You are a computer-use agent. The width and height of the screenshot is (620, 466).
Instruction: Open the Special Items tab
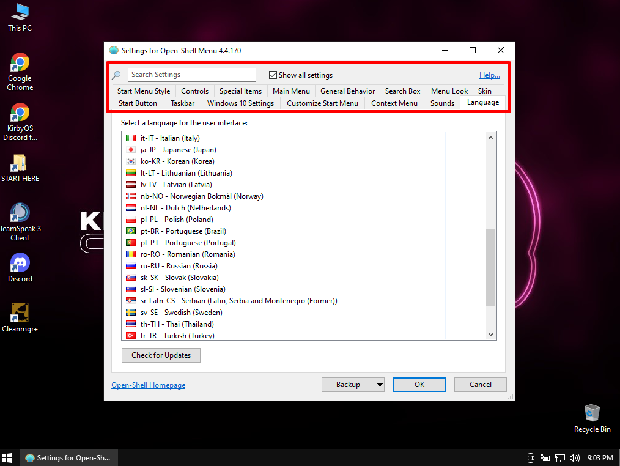coord(240,91)
